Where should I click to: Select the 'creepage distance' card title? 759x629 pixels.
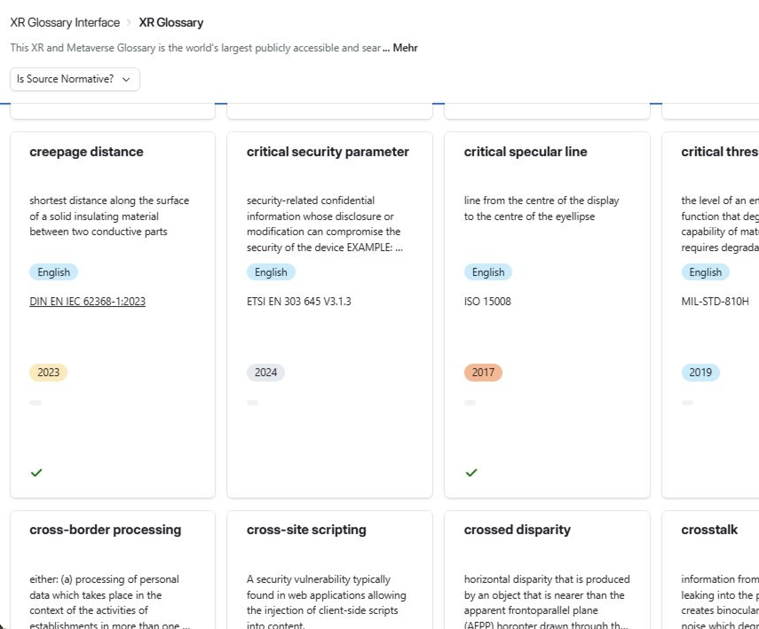(x=87, y=152)
